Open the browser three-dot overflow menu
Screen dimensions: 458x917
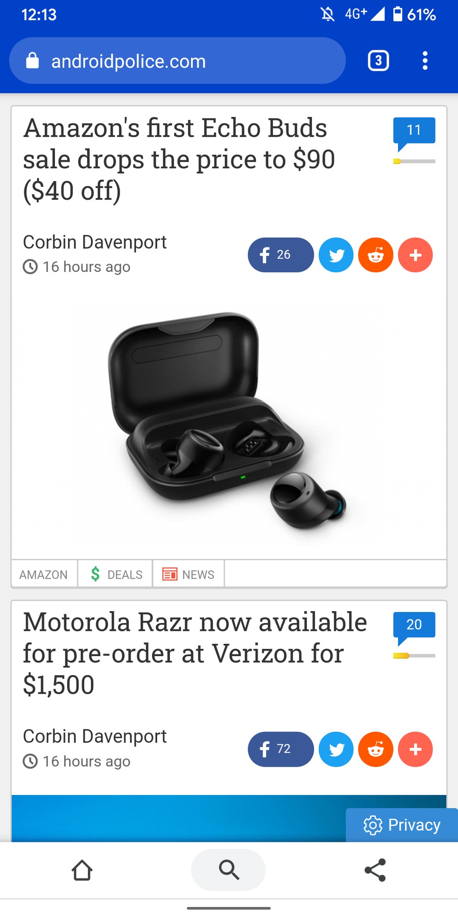click(x=425, y=61)
